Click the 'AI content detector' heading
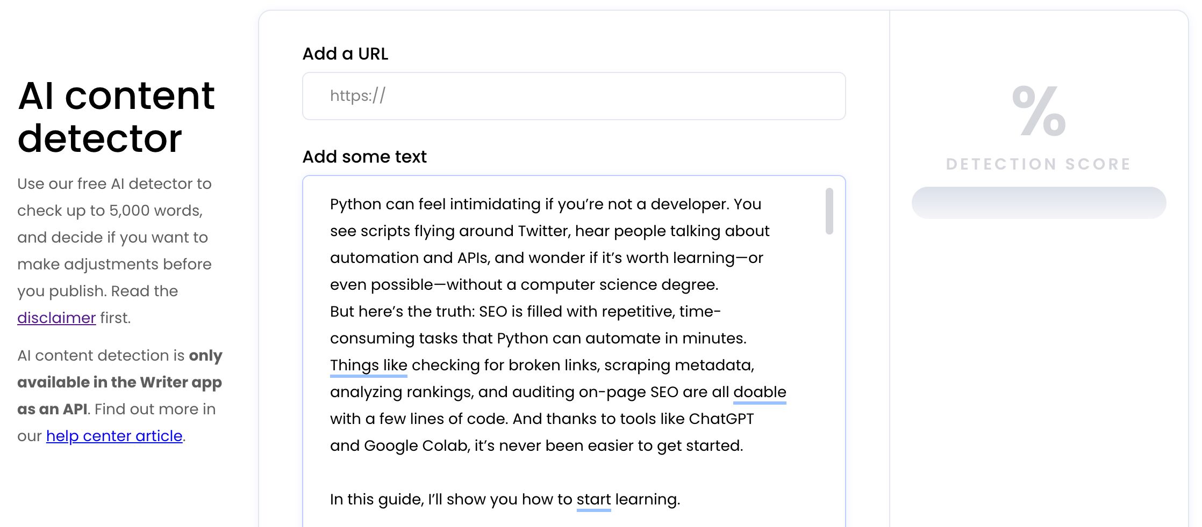Image resolution: width=1202 pixels, height=527 pixels. click(x=116, y=117)
